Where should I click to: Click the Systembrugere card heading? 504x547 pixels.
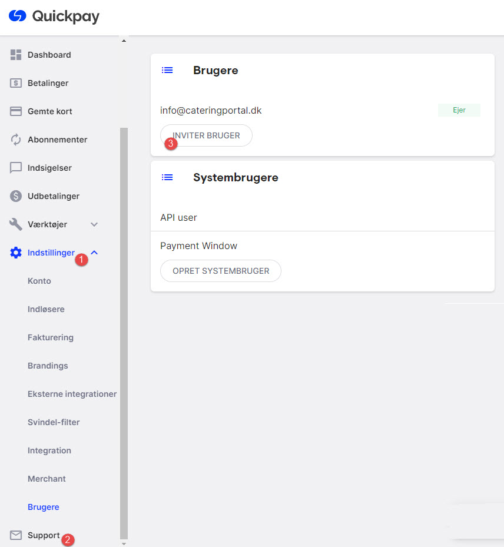[x=236, y=177]
